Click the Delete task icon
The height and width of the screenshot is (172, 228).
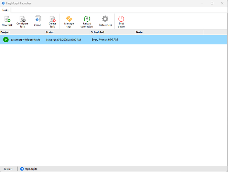pos(52,19)
